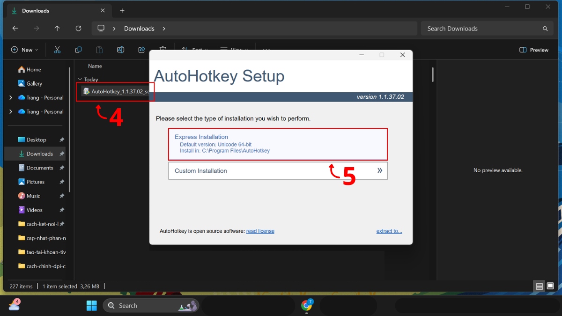Switch to large thumbnails view in status bar
The image size is (562, 316).
tap(549, 286)
